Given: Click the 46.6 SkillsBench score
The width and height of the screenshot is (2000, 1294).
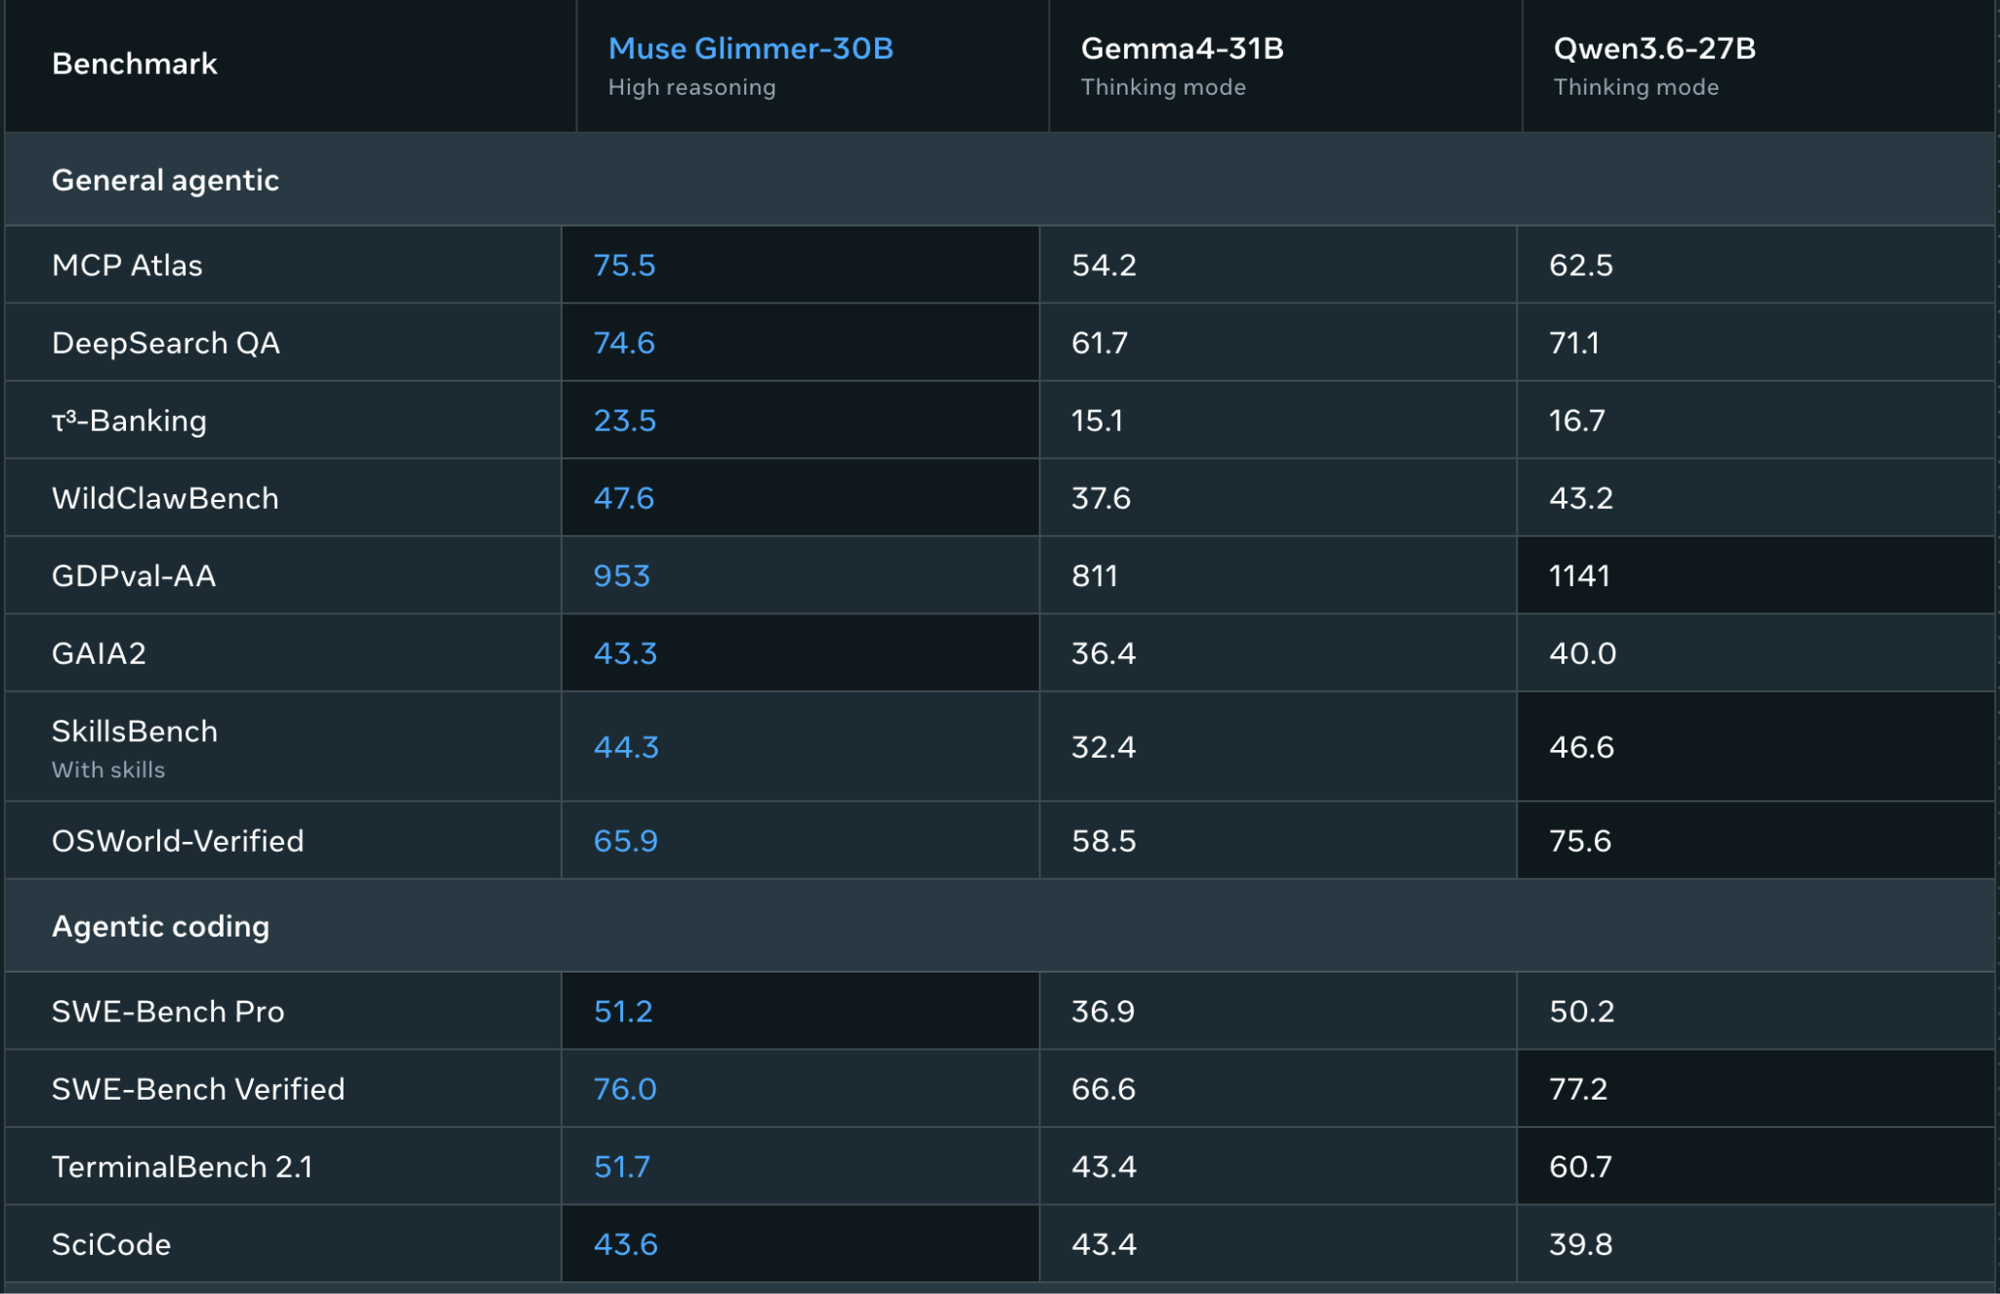Looking at the screenshot, I should [1582, 747].
